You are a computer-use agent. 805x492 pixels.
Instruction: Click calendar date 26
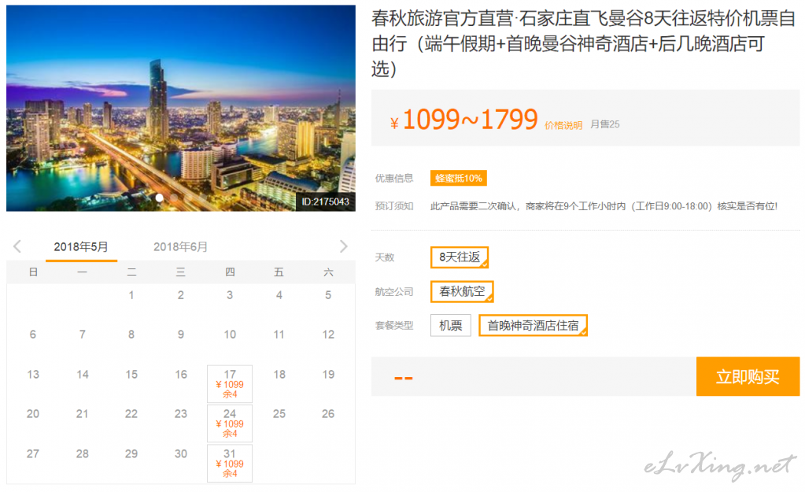328,414
